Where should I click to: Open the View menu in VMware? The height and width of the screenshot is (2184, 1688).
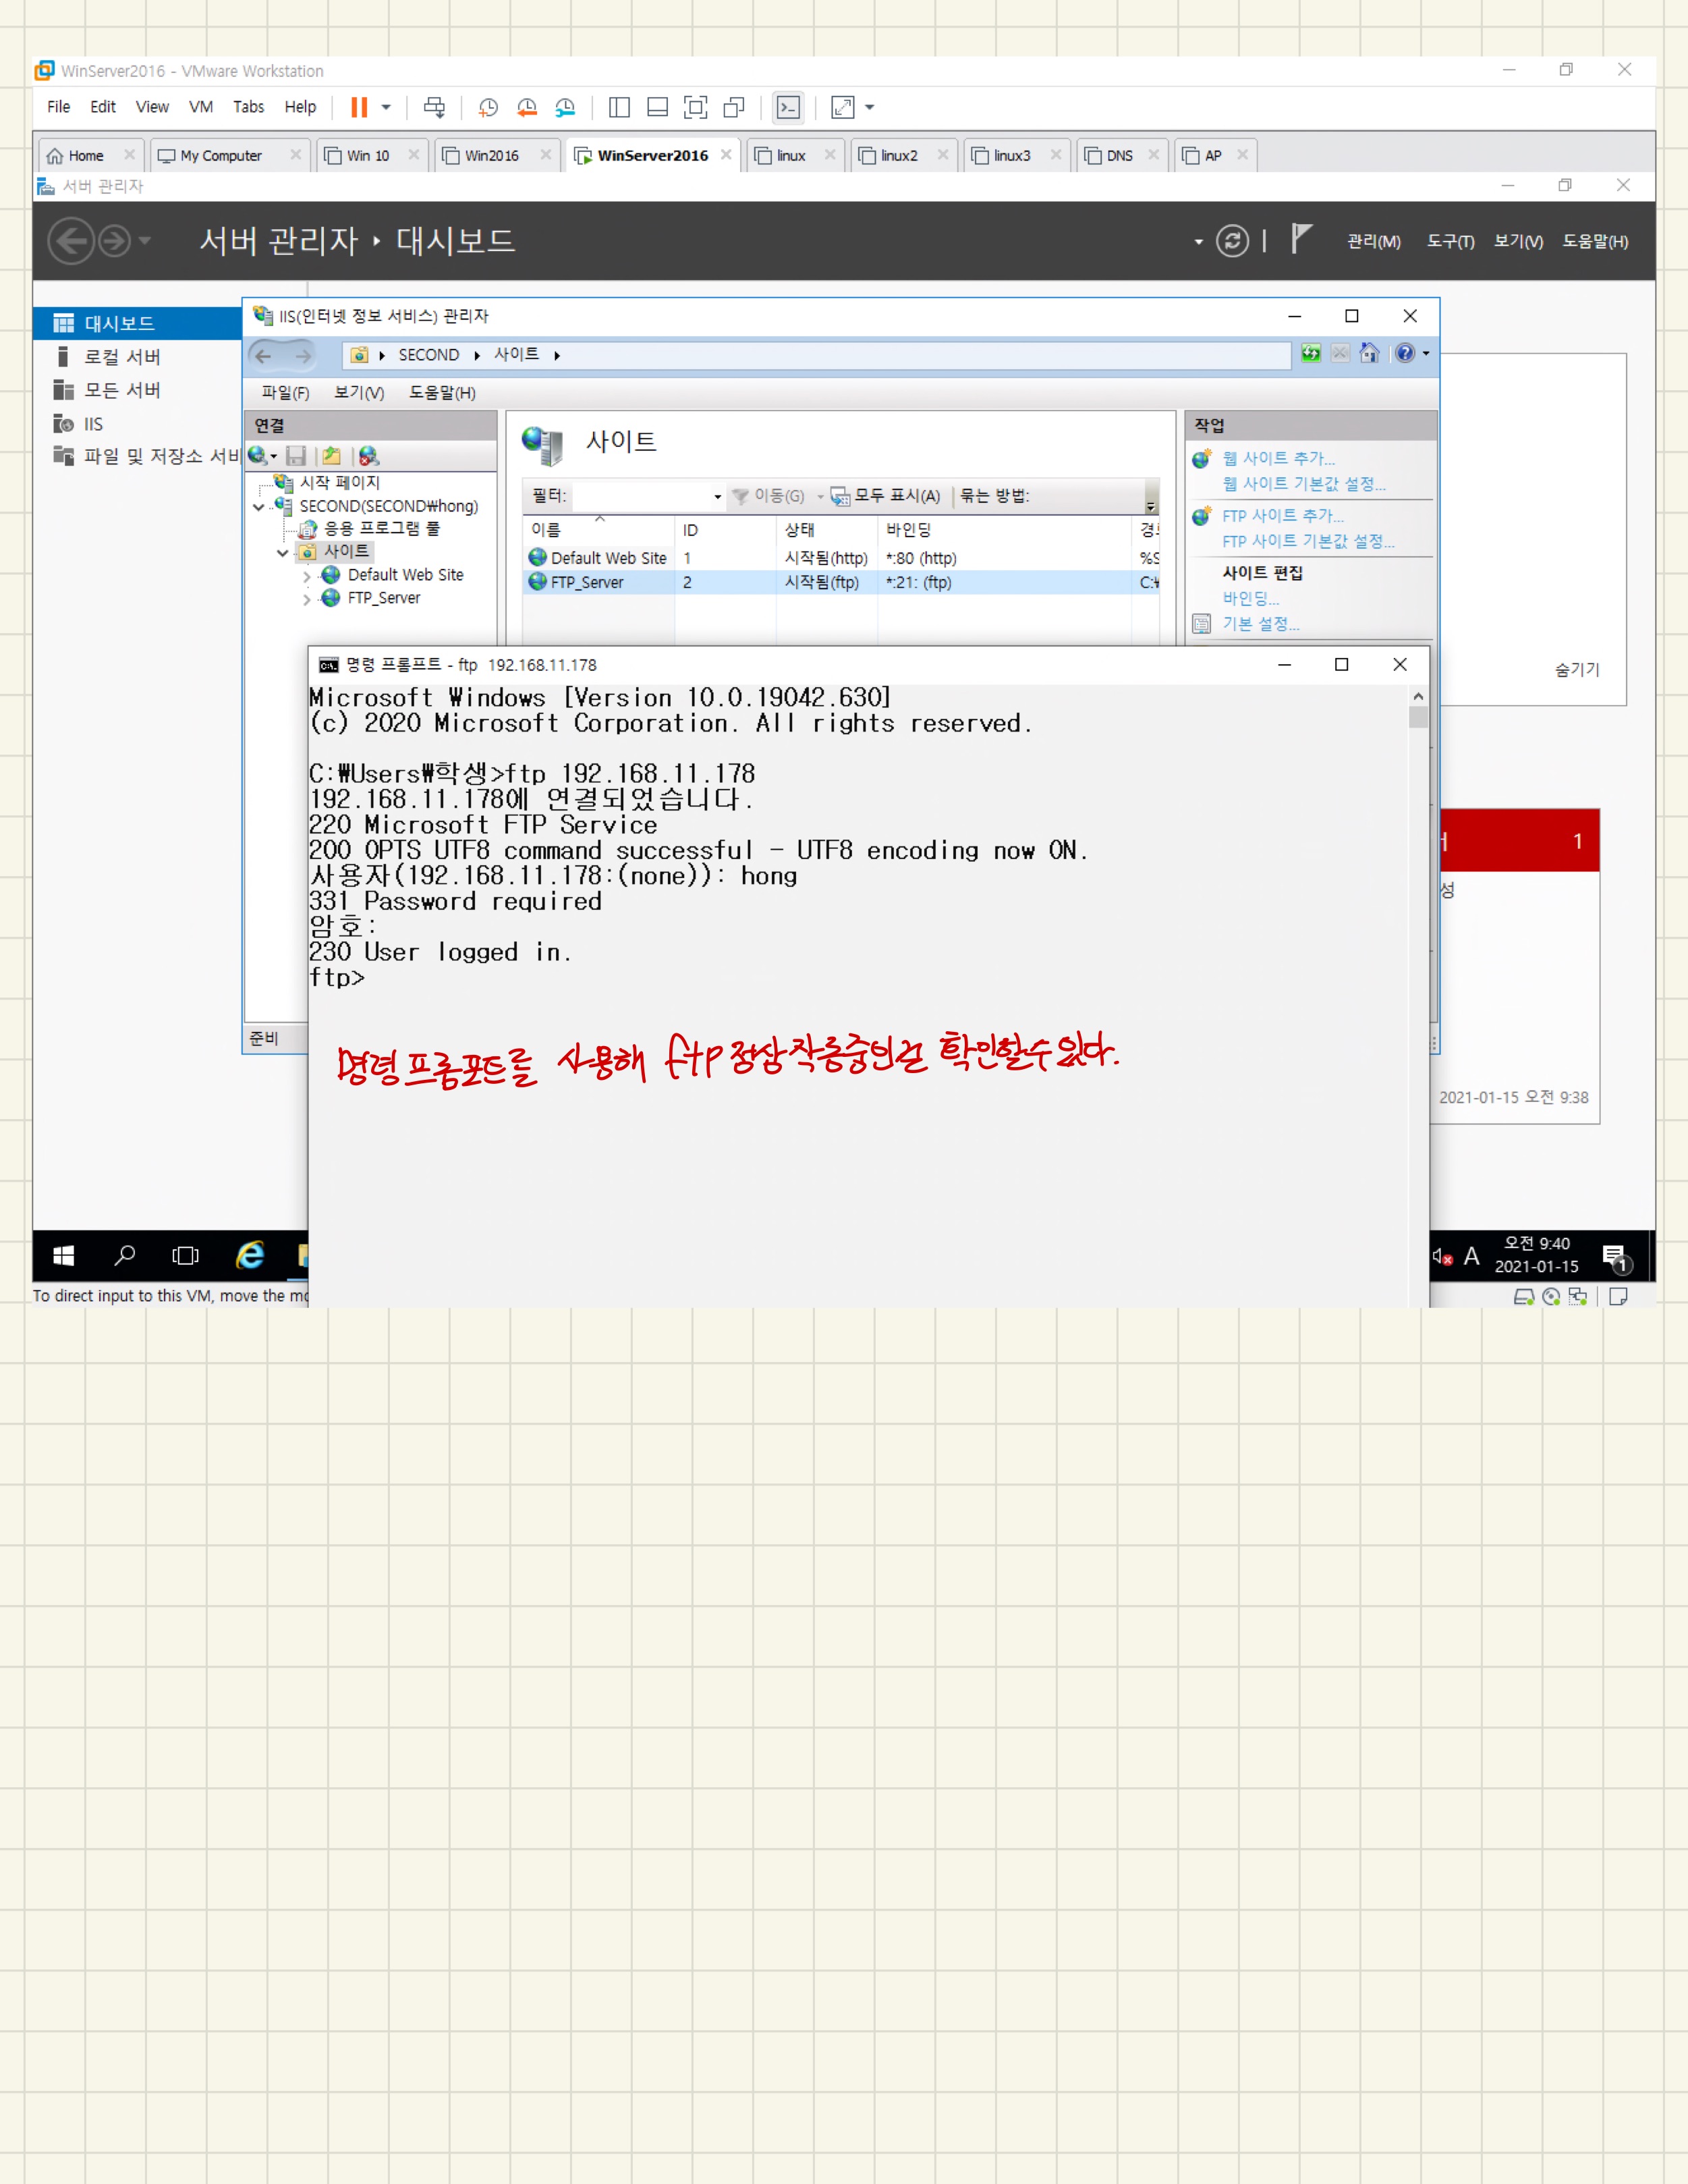click(152, 107)
